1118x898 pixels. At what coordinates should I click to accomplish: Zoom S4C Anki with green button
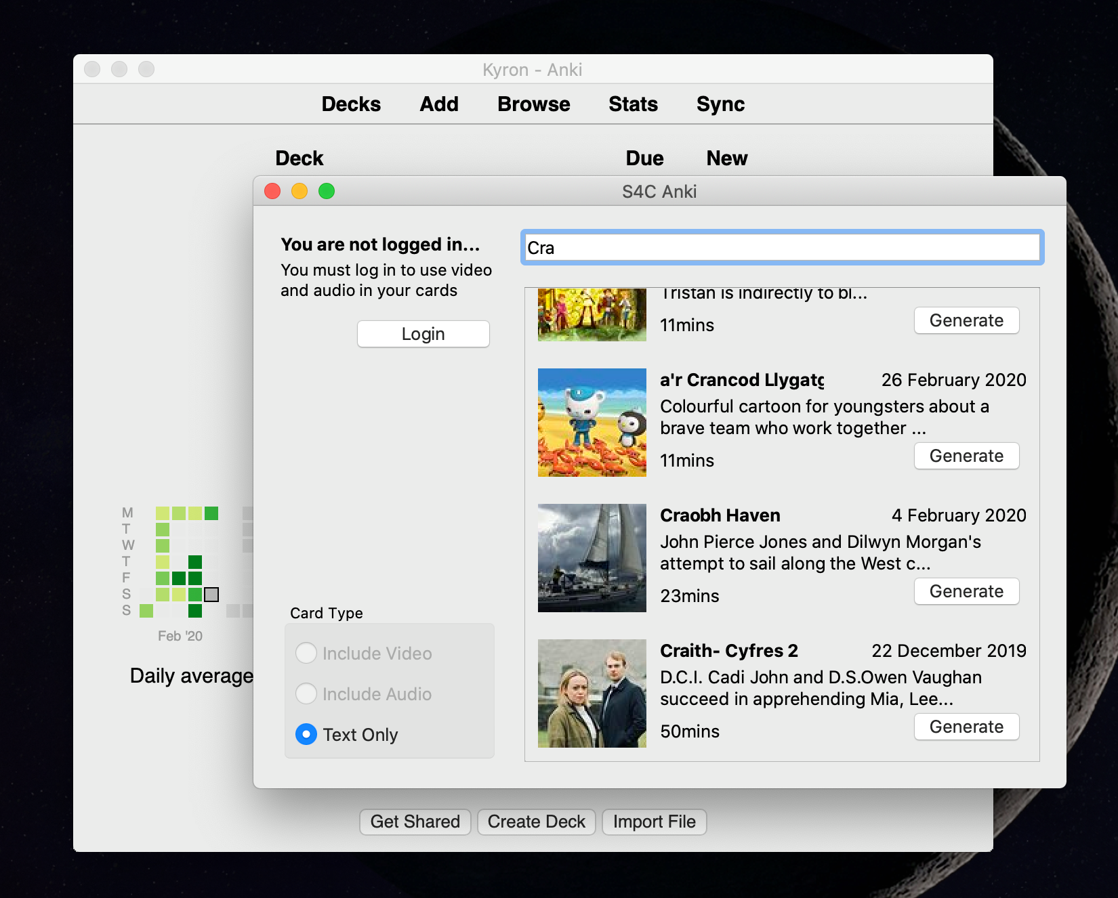coord(327,192)
